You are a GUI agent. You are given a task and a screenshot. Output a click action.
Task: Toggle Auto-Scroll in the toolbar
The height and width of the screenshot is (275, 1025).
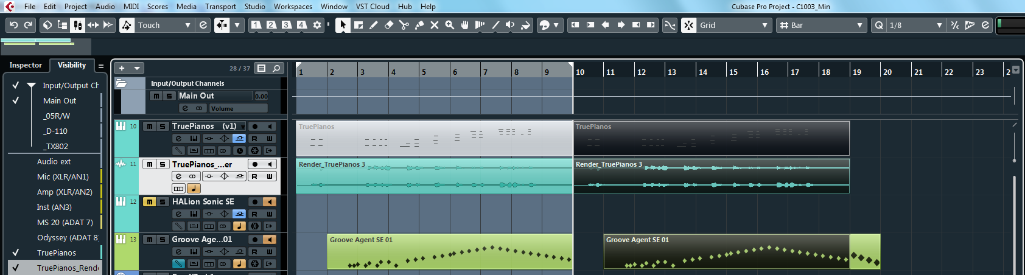(222, 25)
